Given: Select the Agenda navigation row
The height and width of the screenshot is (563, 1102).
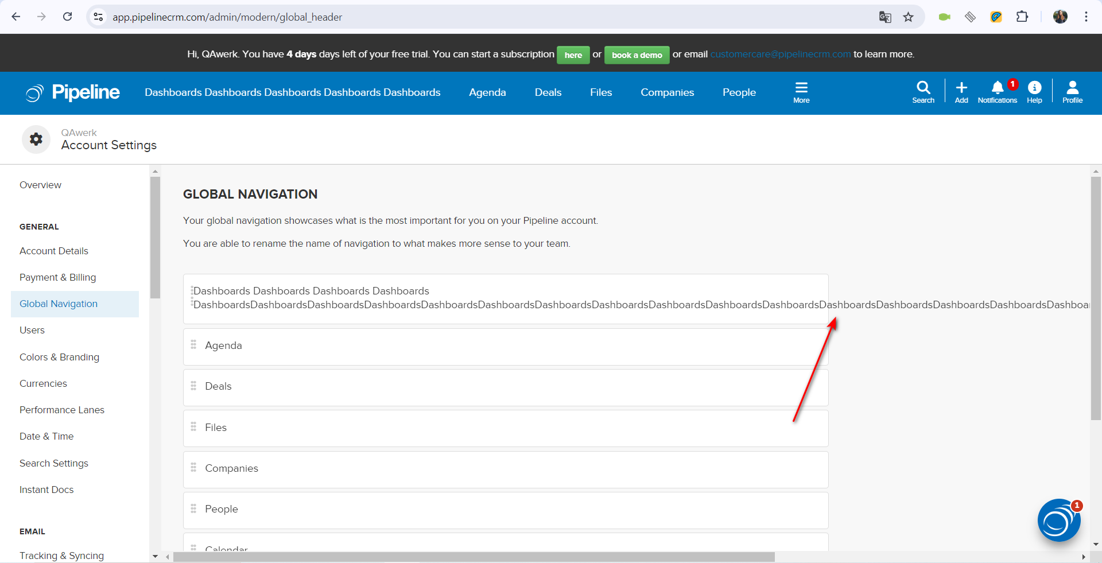Looking at the screenshot, I should click(506, 347).
